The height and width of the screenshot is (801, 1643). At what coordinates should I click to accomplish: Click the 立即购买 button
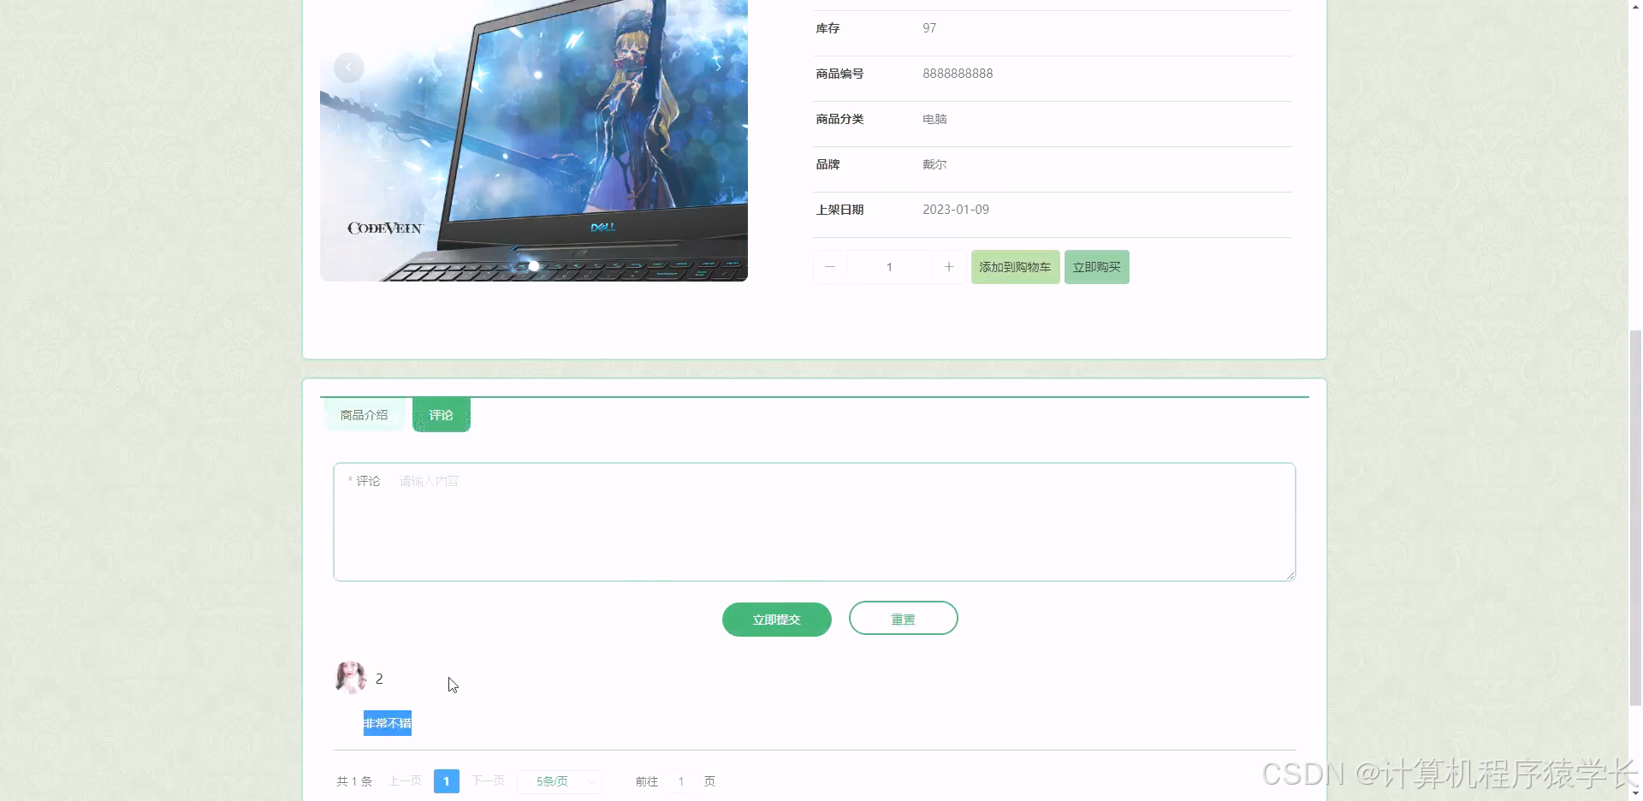[1096, 266]
